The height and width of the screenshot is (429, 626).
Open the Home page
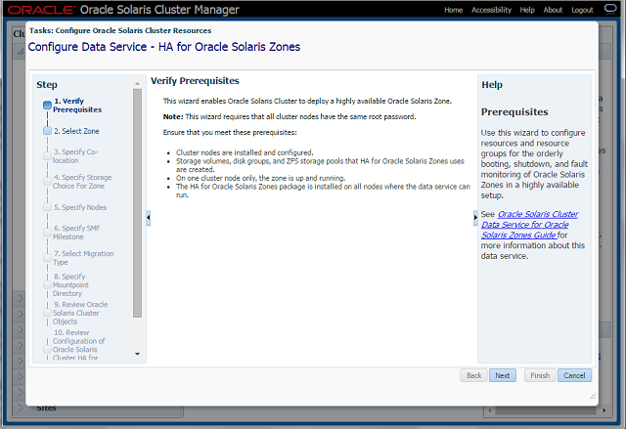tap(454, 10)
